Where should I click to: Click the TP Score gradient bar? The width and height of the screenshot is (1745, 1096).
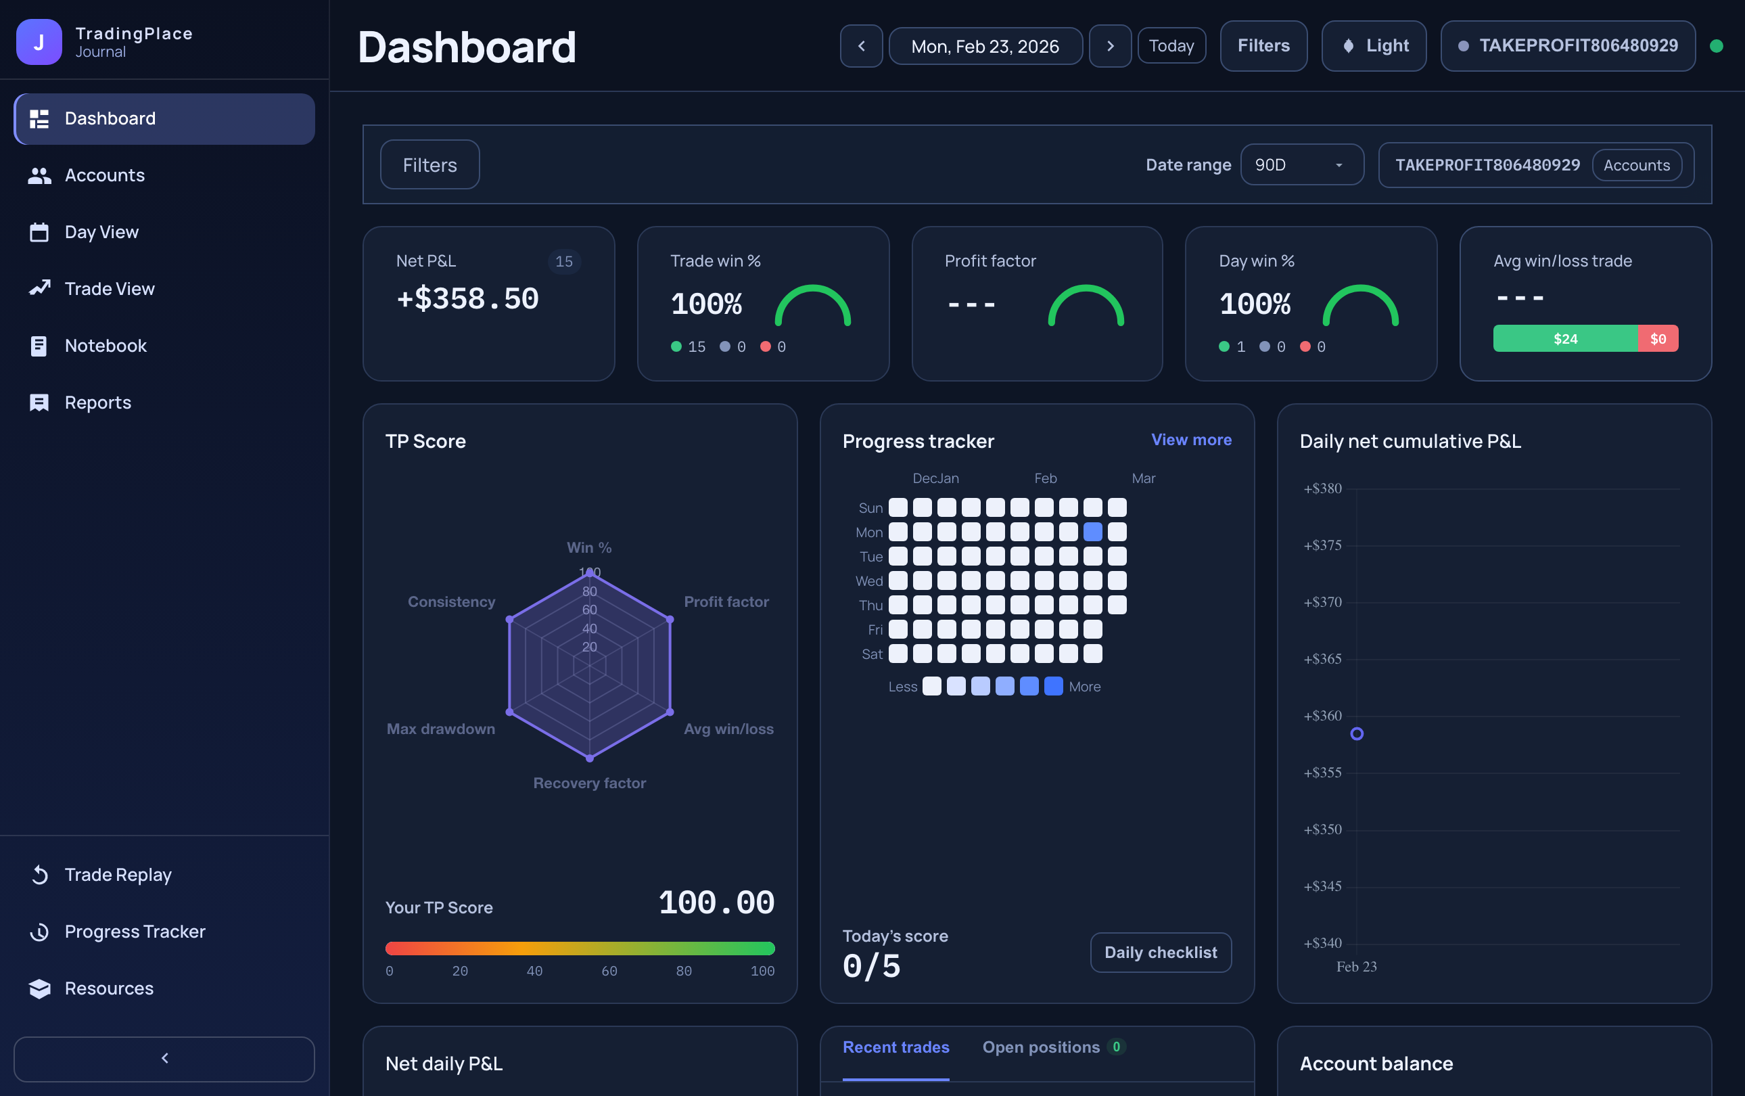[580, 947]
